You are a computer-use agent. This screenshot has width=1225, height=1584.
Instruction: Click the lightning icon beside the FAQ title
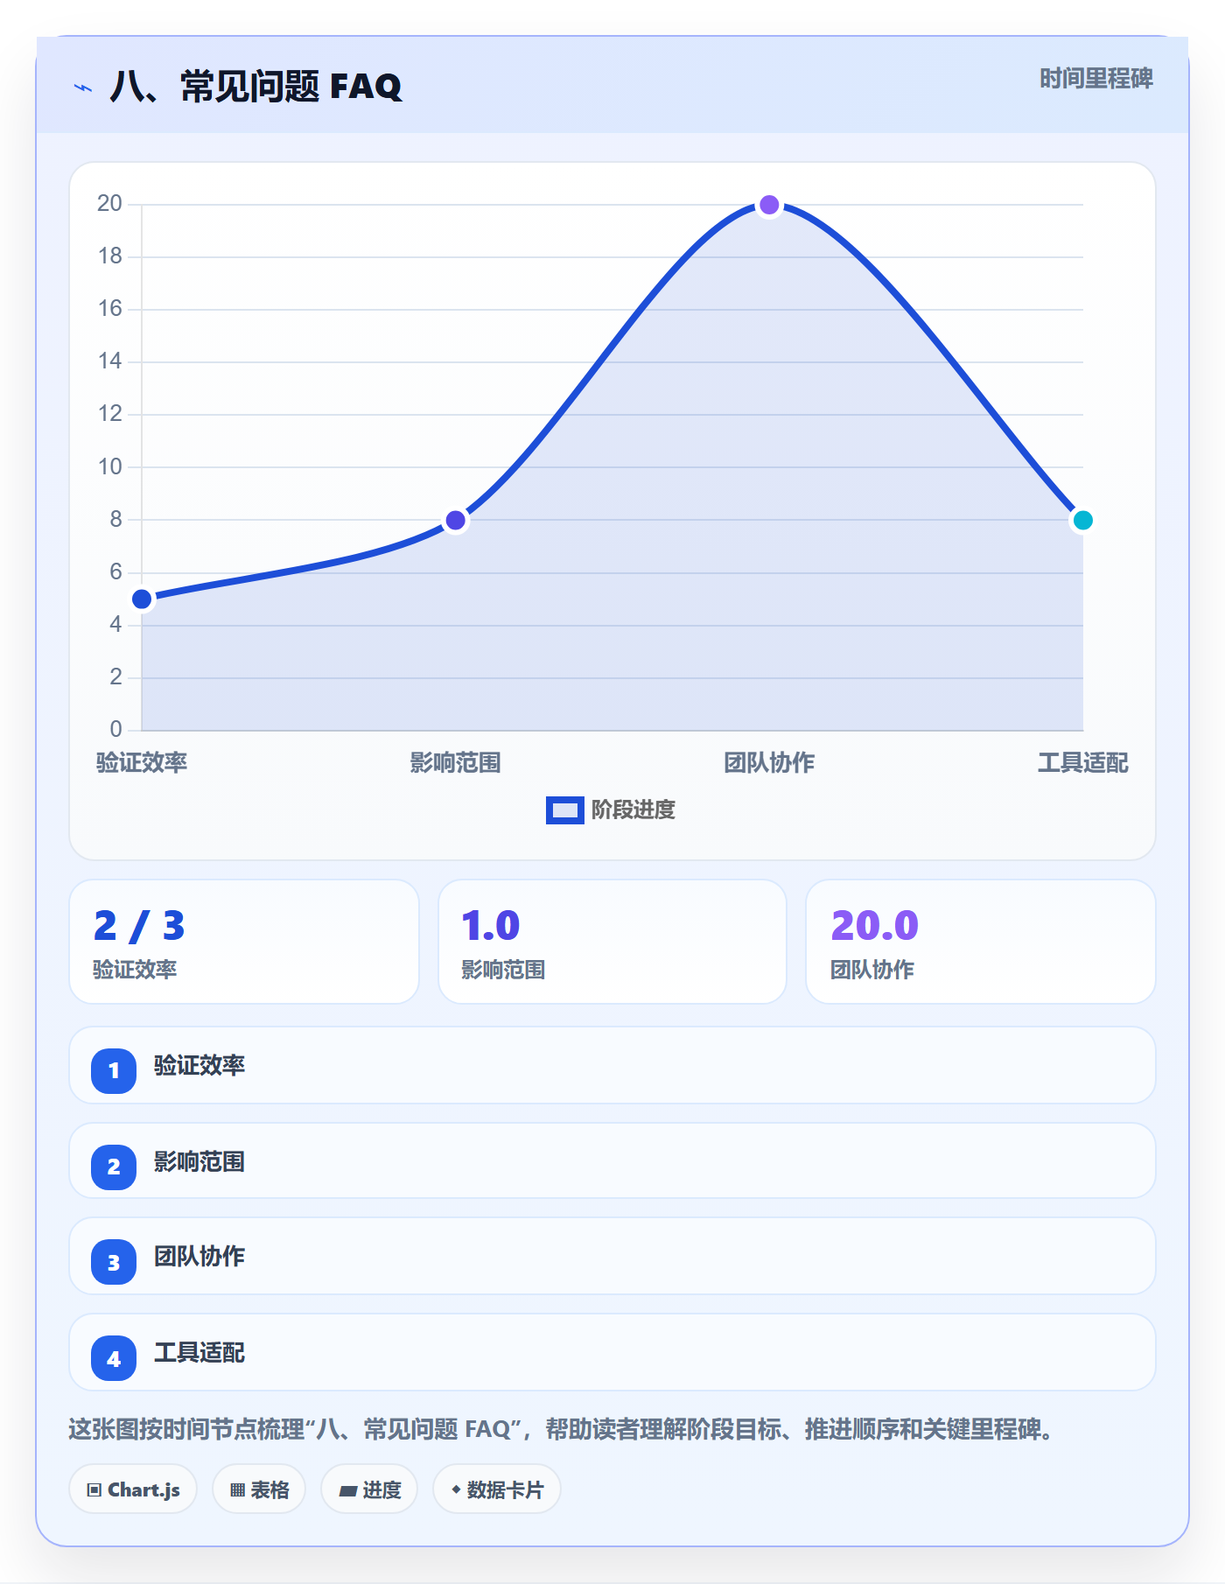point(83,88)
